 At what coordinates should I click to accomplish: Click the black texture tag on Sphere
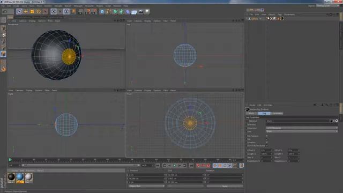click(282, 19)
